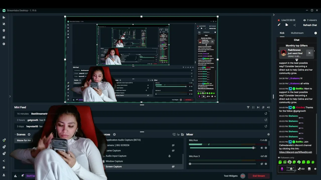Open the user account icon in sidebar
This screenshot has height=180, width=321.
coord(4,175)
